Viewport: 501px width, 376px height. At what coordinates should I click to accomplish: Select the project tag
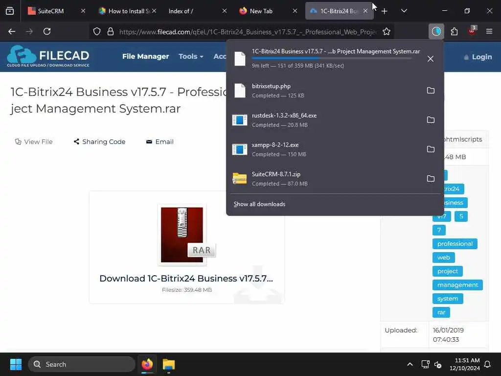pyautogui.click(x=447, y=271)
